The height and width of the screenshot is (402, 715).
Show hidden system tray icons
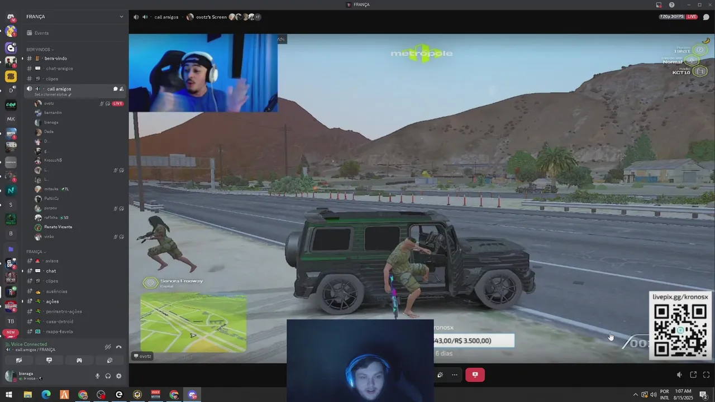tap(635, 395)
